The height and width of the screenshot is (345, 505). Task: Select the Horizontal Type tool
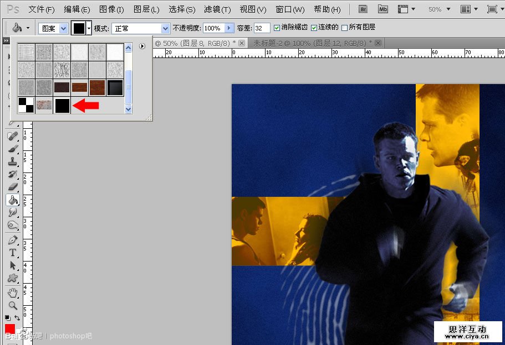point(12,253)
